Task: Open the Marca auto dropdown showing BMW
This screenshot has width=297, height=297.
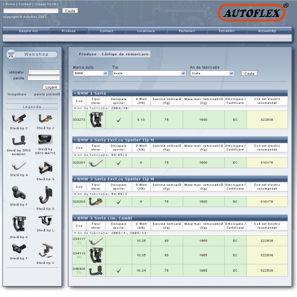Action: [91, 73]
